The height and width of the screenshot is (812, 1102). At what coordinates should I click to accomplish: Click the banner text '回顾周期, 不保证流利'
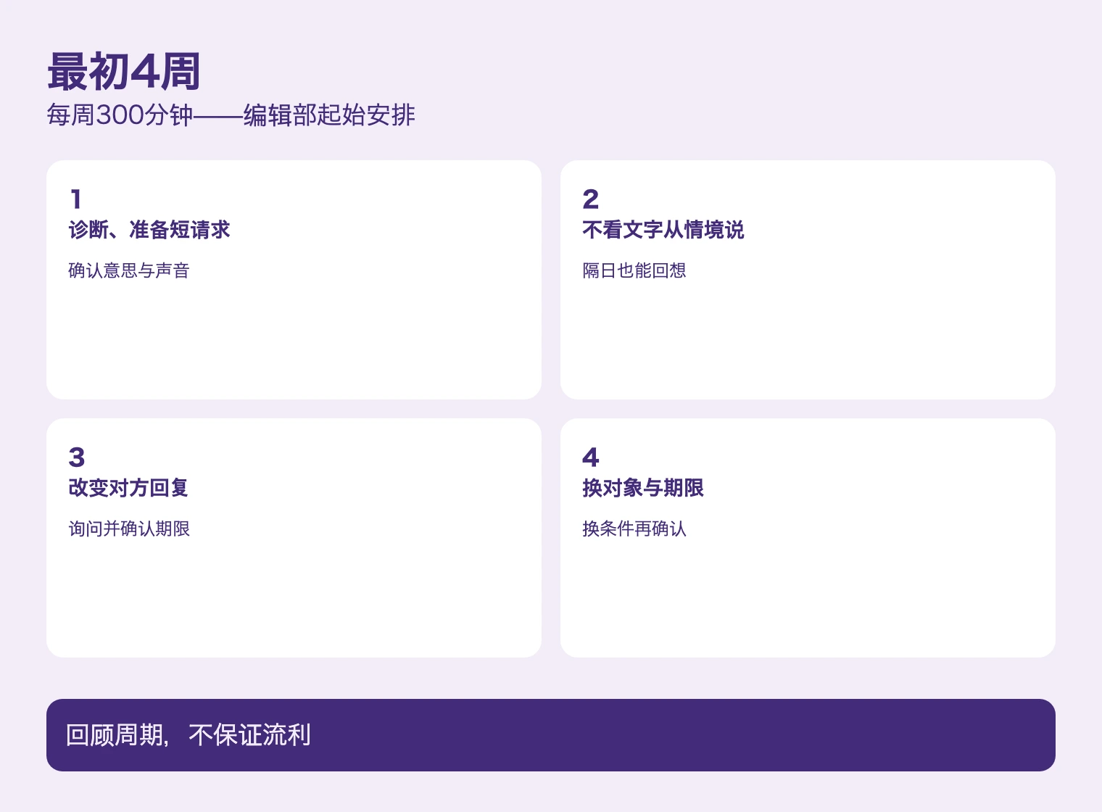click(x=188, y=735)
